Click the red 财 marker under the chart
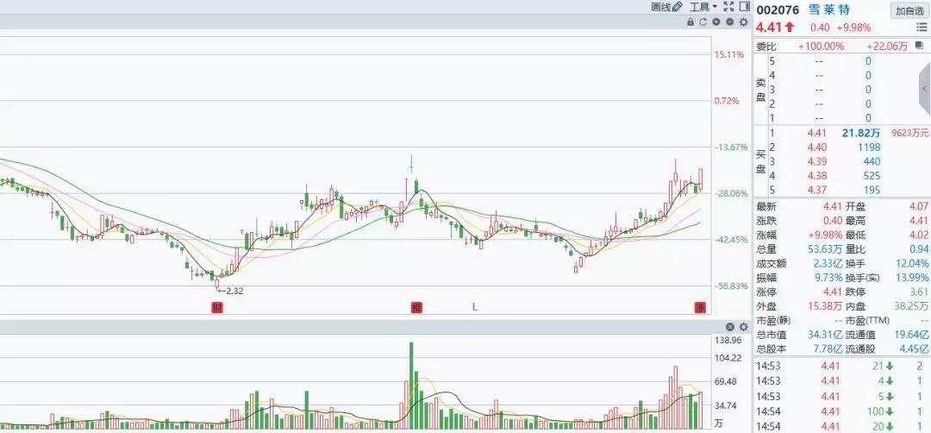The height and width of the screenshot is (433, 931). tap(218, 307)
